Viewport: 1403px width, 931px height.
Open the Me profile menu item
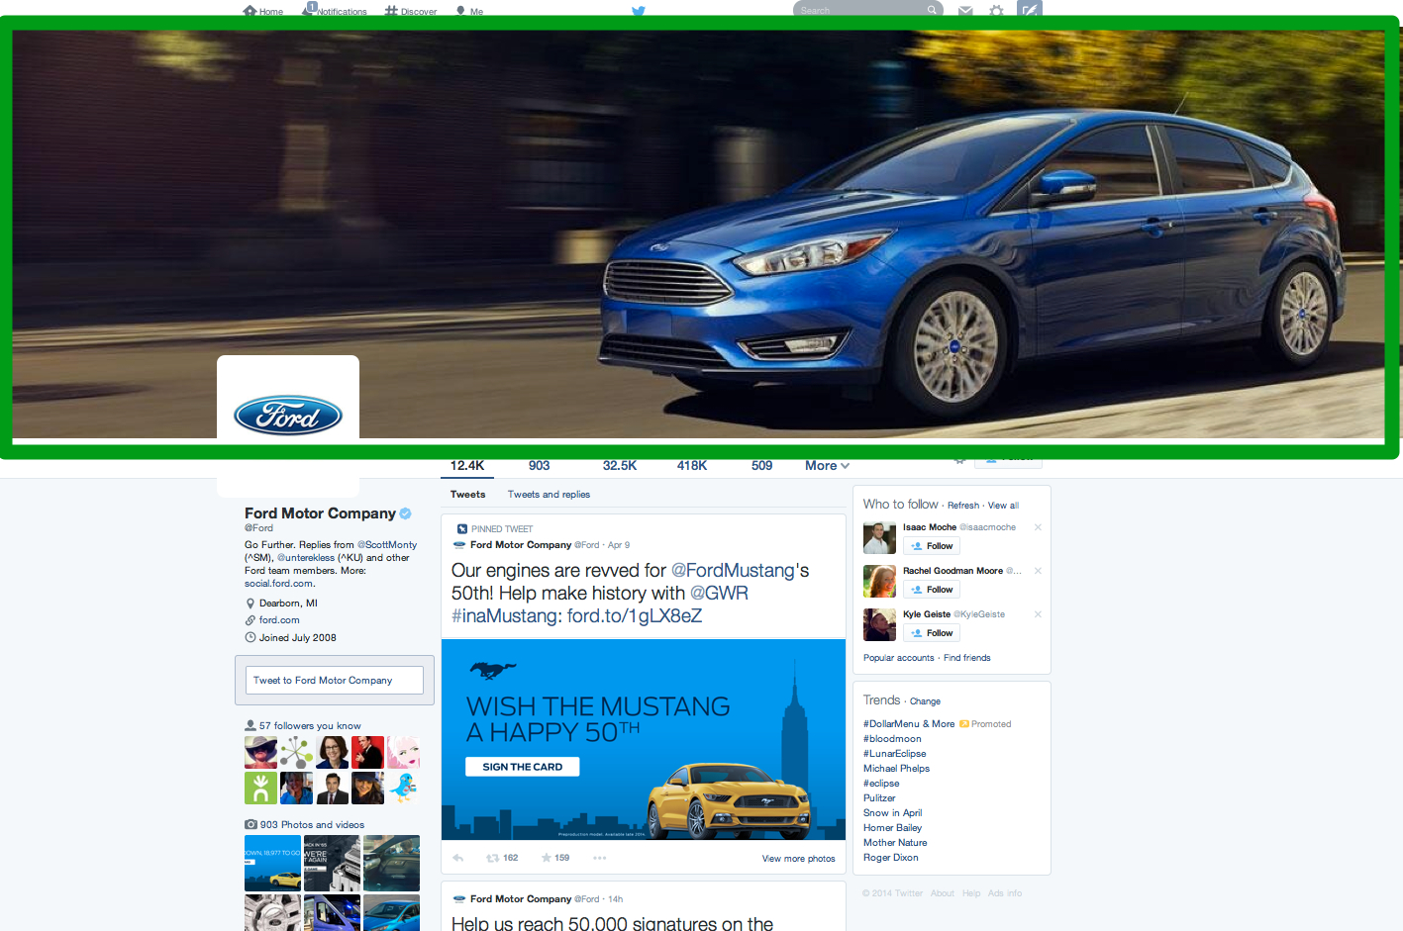tap(469, 11)
